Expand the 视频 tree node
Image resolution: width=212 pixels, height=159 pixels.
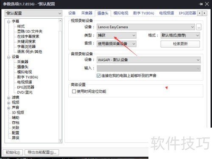click(x=9, y=103)
